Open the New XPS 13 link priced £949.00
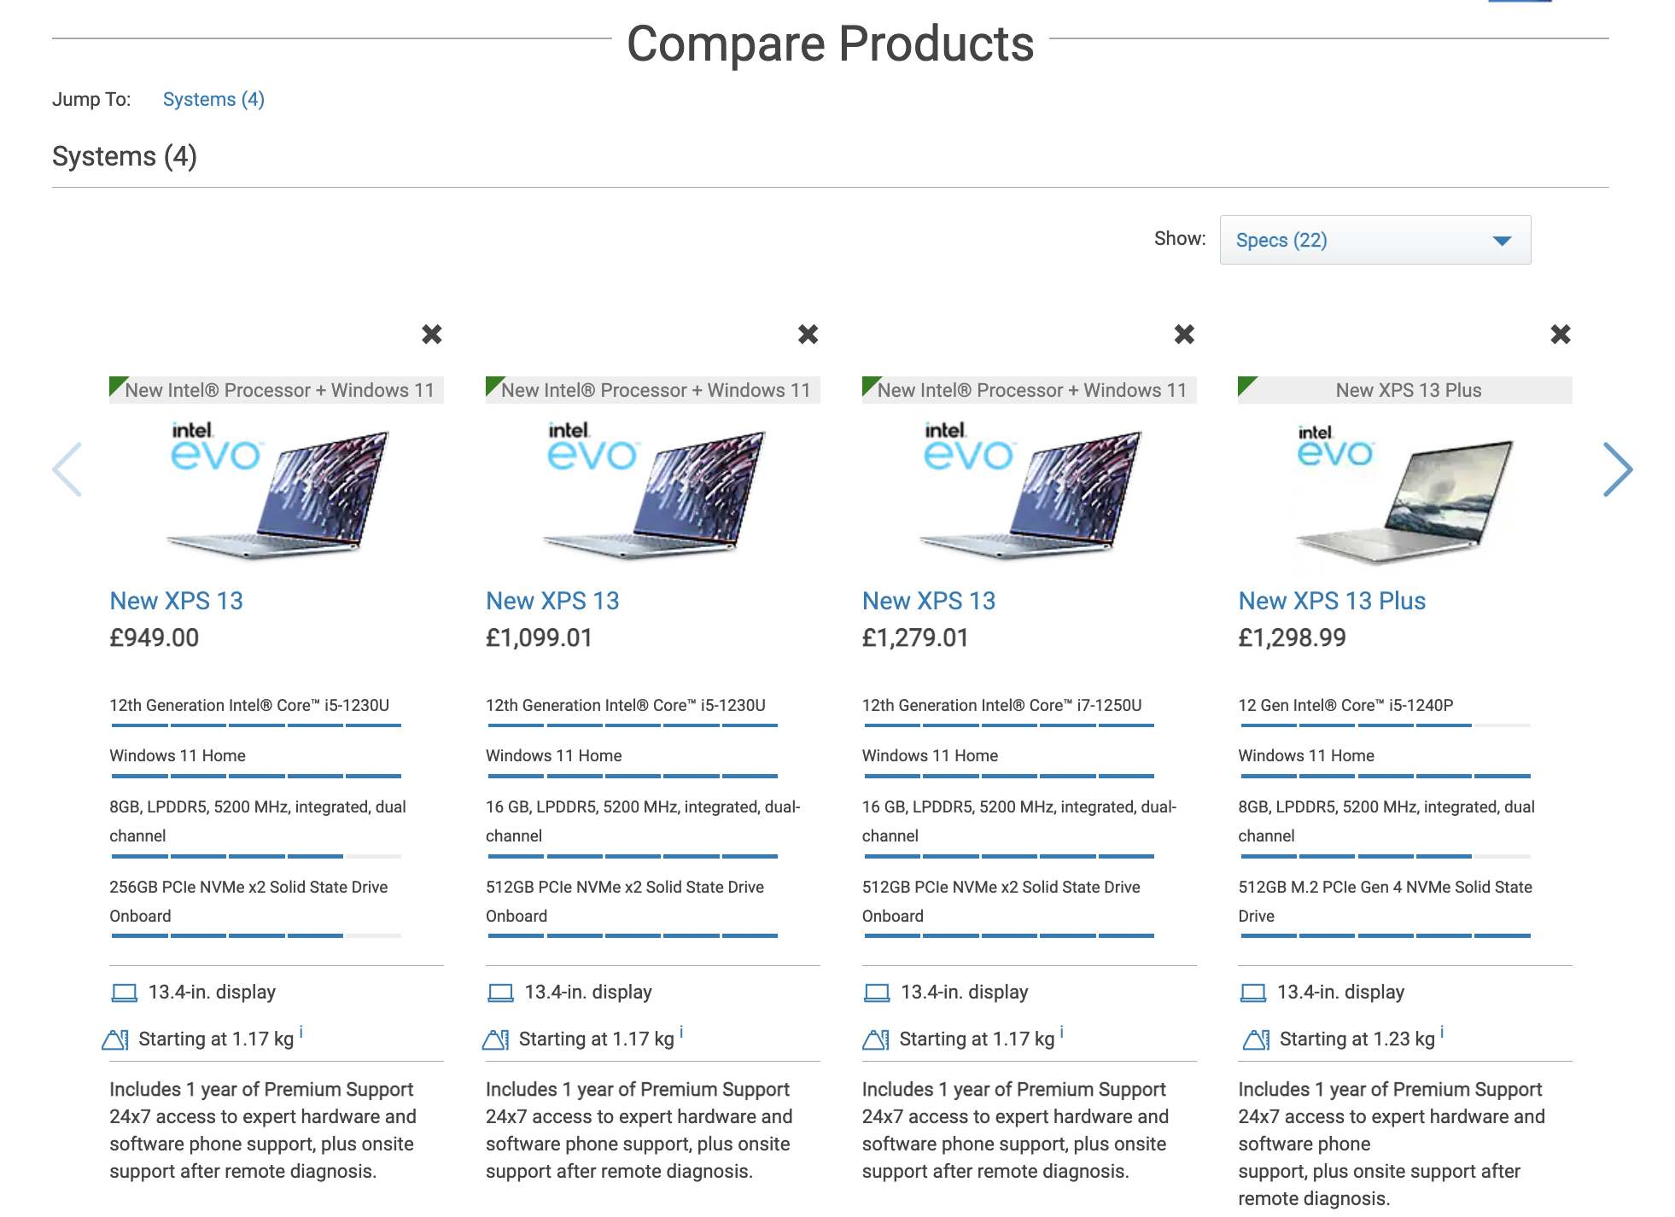The width and height of the screenshot is (1675, 1217). [x=177, y=601]
